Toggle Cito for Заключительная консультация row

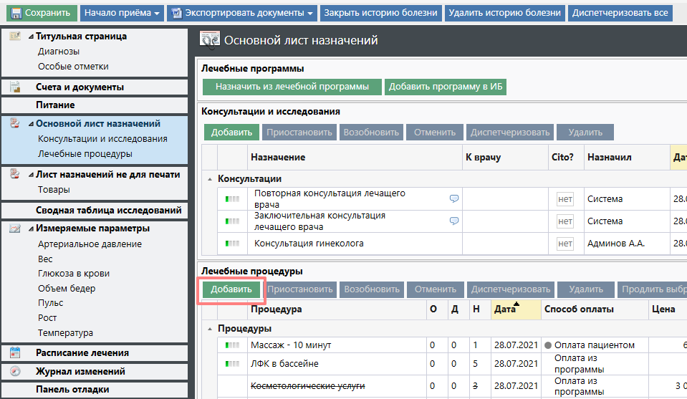[x=565, y=221]
